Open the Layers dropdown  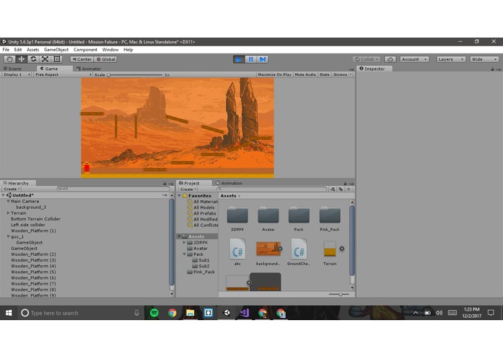click(x=451, y=59)
